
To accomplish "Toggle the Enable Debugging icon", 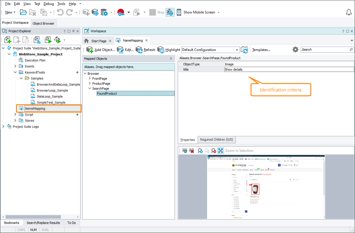I will [170, 12].
